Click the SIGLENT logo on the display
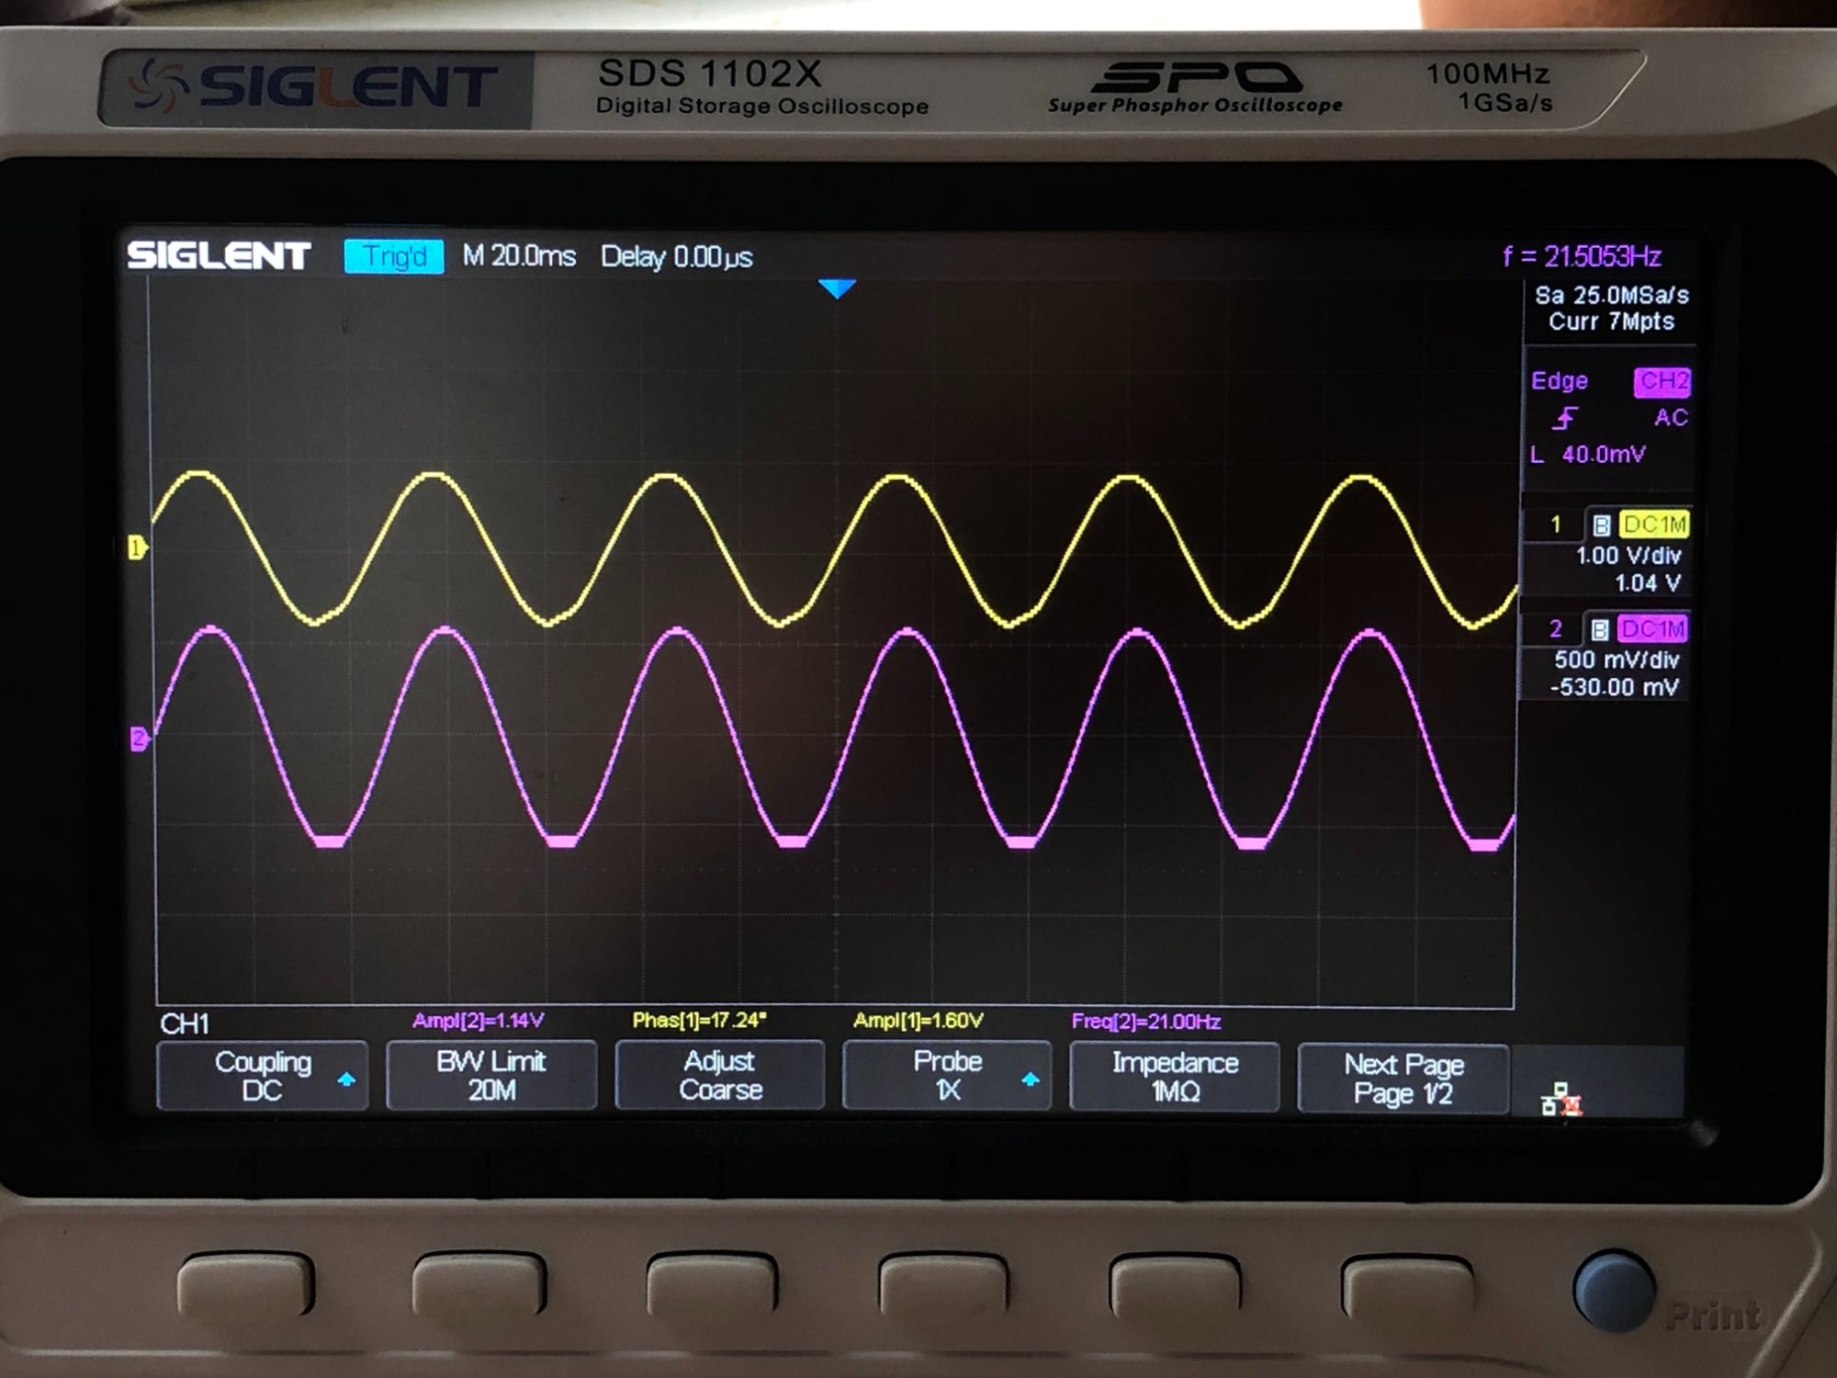The height and width of the screenshot is (1378, 1837). (x=219, y=256)
